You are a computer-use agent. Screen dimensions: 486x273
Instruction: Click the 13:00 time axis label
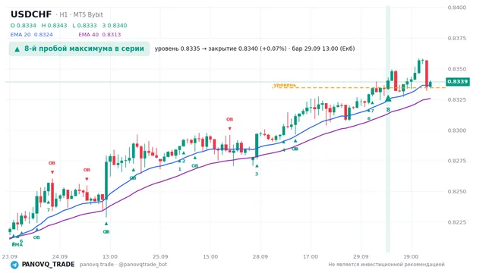click(x=110, y=256)
